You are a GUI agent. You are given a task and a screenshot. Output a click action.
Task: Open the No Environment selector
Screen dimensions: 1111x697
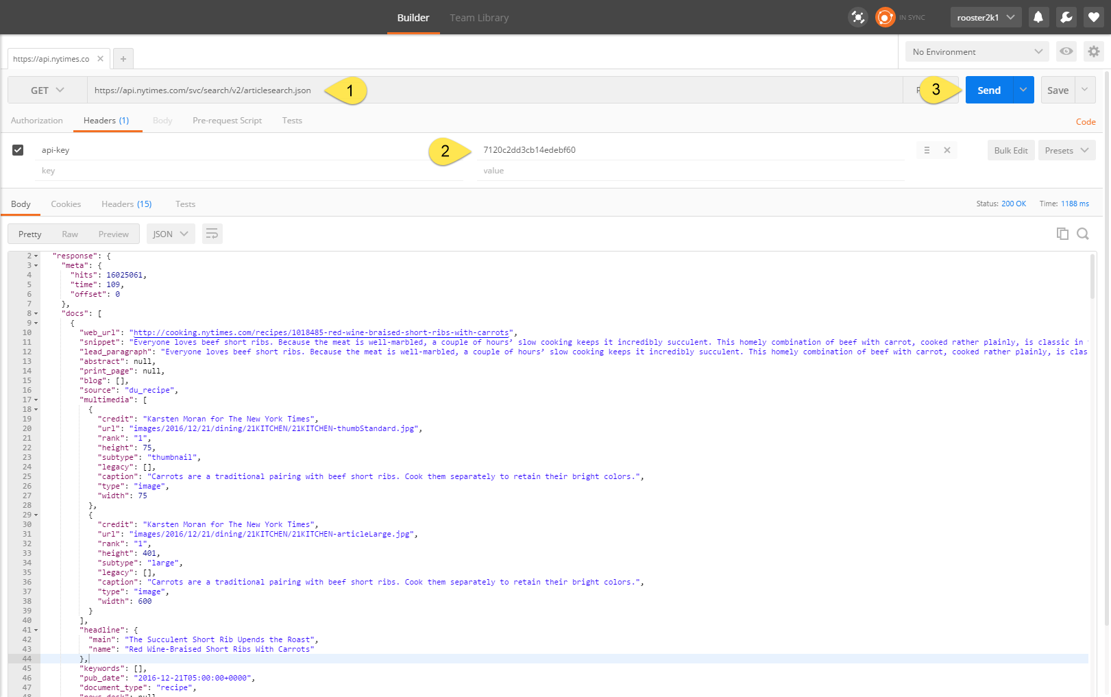(977, 51)
